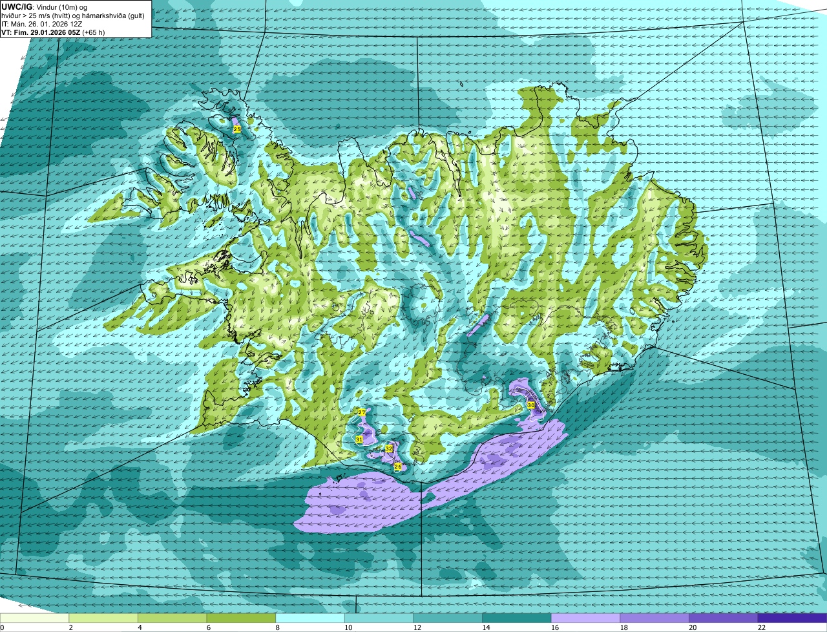The height and width of the screenshot is (632, 827).
Task: Click the scale tick label 16
Action: click(554, 627)
